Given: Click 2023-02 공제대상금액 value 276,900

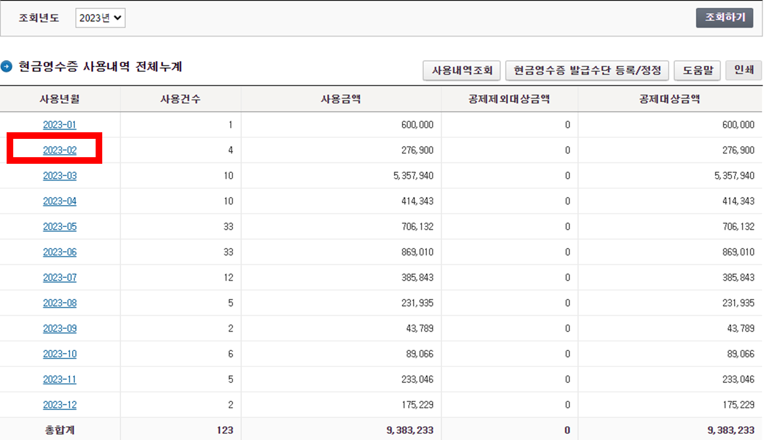Looking at the screenshot, I should pyautogui.click(x=738, y=150).
